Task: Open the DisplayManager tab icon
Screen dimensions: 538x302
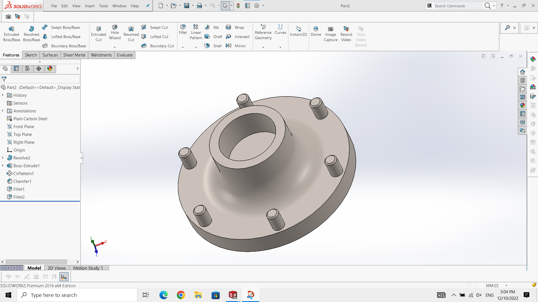Action: (x=50, y=69)
